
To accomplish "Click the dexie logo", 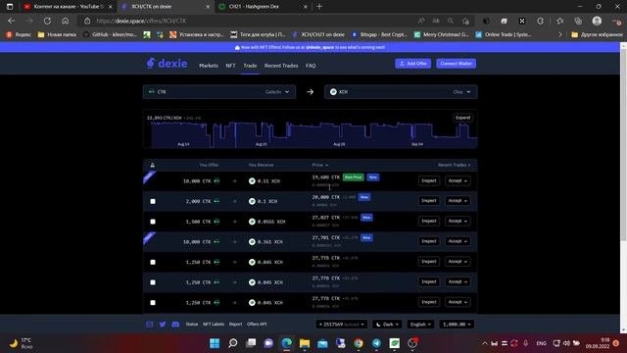I will pyautogui.click(x=167, y=63).
